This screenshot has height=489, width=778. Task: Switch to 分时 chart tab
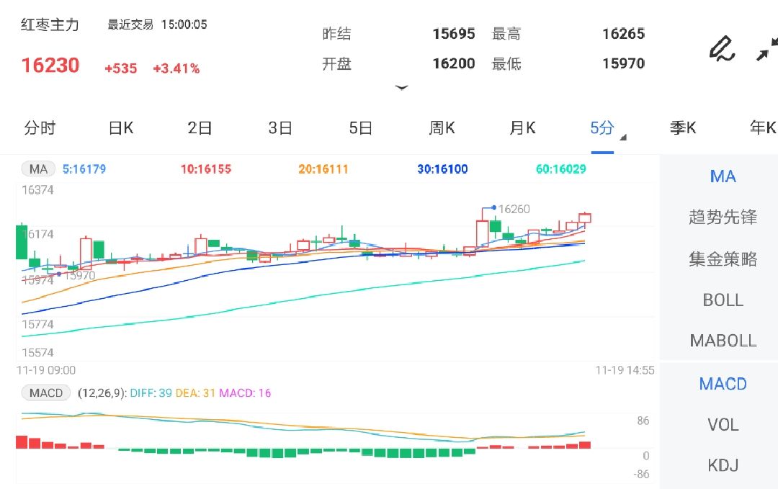40,128
